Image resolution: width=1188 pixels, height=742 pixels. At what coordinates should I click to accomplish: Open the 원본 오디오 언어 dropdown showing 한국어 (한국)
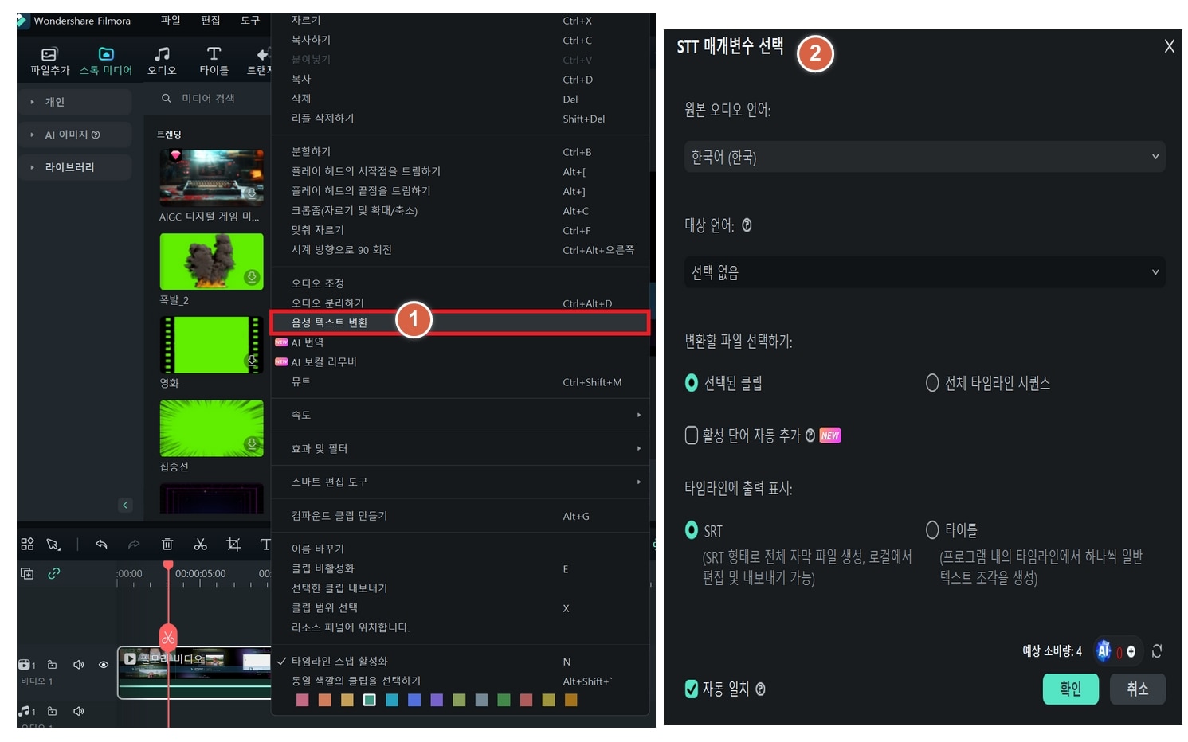(924, 157)
